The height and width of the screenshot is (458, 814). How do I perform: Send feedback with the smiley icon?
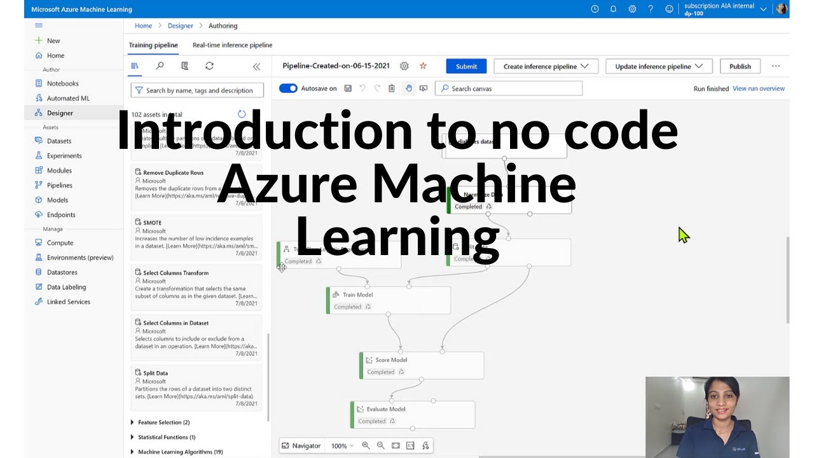click(669, 9)
